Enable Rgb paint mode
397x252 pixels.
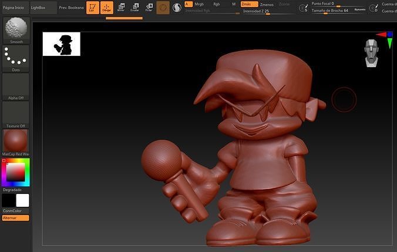(x=217, y=4)
